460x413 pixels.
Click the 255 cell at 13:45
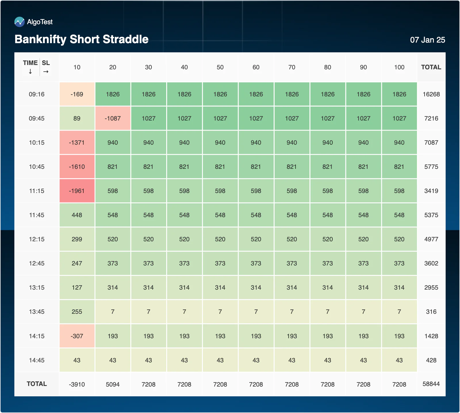(77, 312)
